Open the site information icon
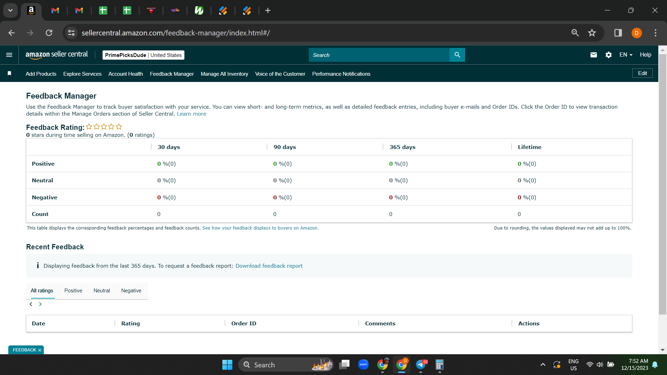Image resolution: width=667 pixels, height=375 pixels. [x=71, y=33]
